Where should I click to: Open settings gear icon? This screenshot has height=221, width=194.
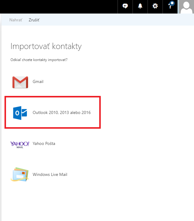155,6
